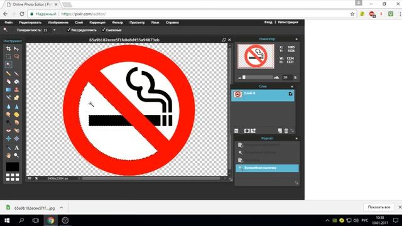Click the Регистрация link
Screen dimensions: 402x226
click(288, 23)
